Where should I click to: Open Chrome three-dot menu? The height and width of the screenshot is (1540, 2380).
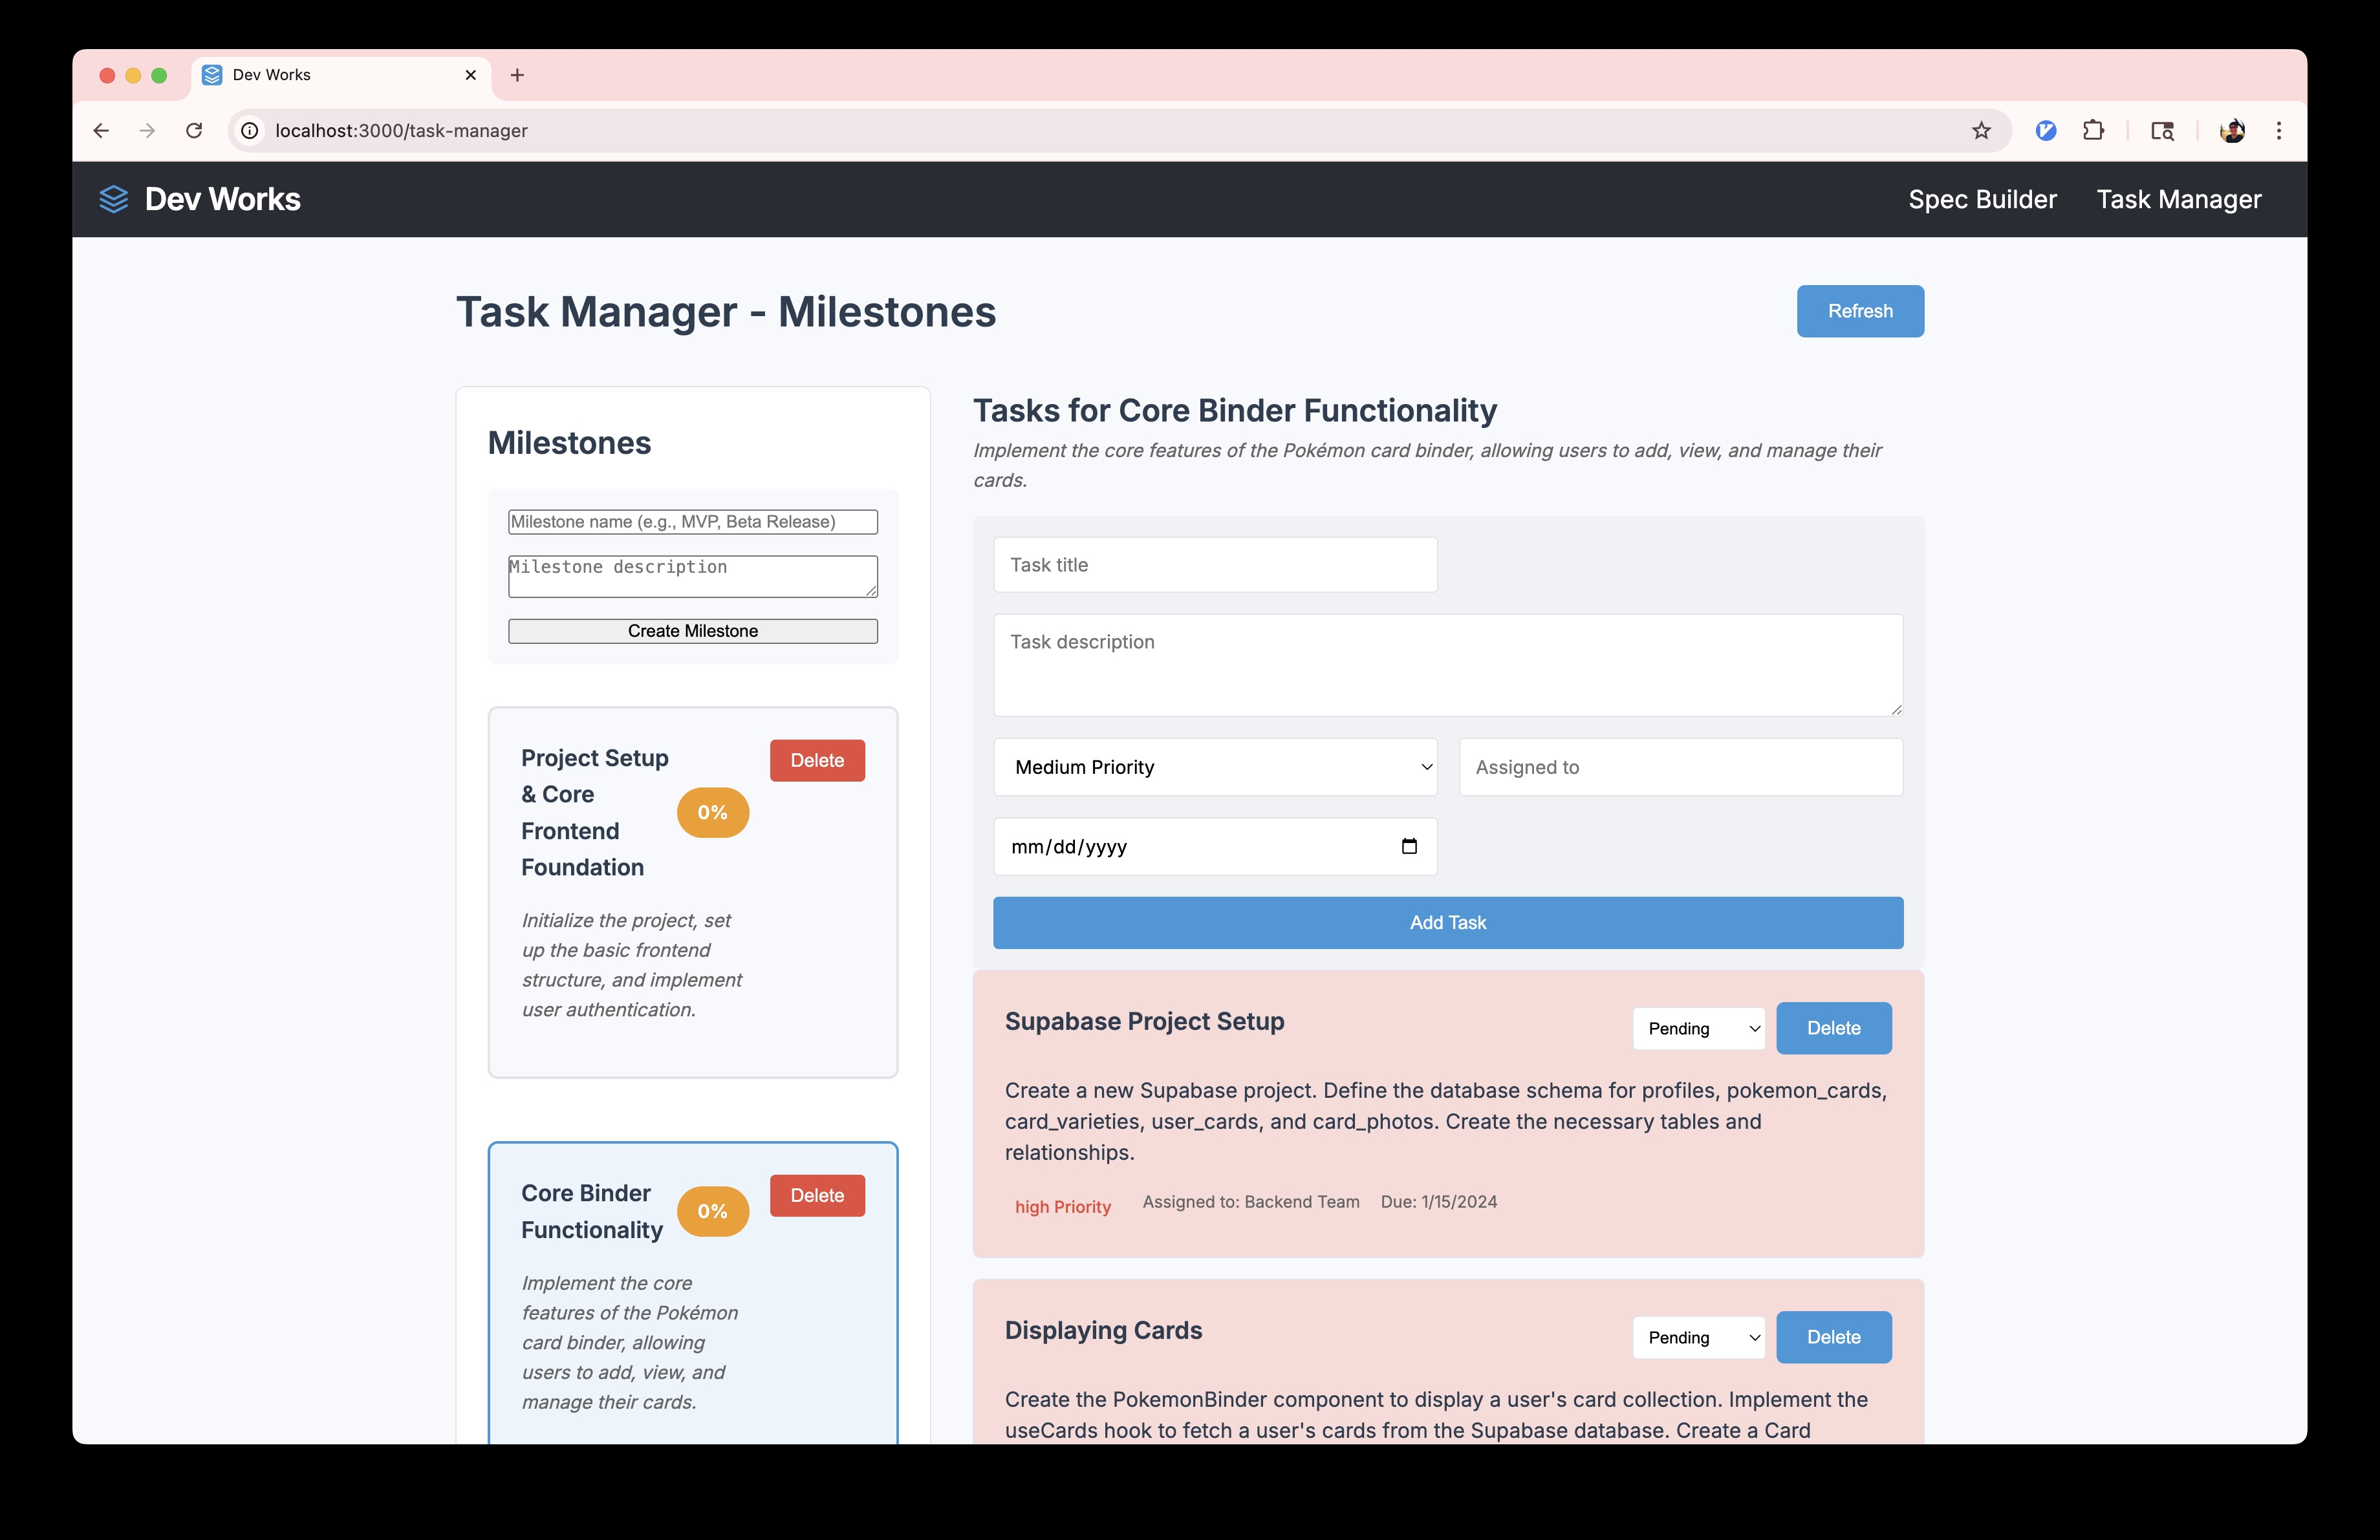click(x=2279, y=130)
